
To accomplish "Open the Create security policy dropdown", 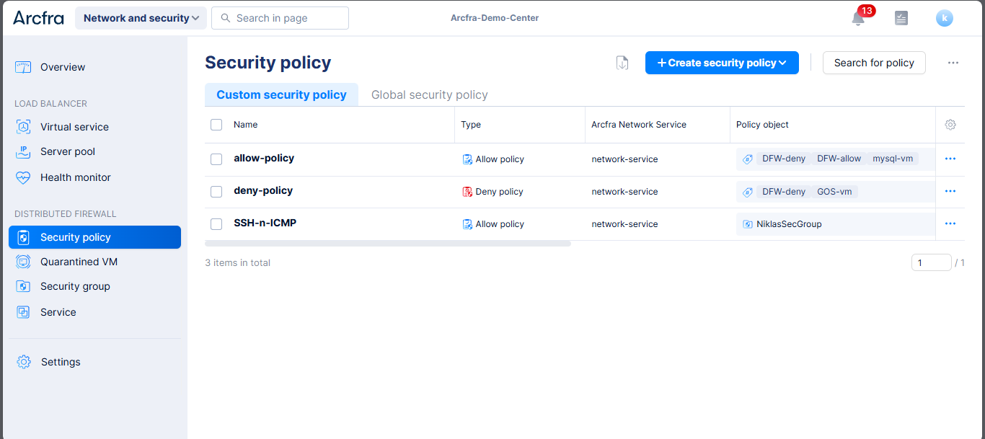I will click(x=721, y=63).
